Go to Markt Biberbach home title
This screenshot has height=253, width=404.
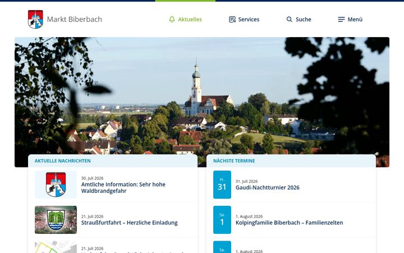(75, 19)
